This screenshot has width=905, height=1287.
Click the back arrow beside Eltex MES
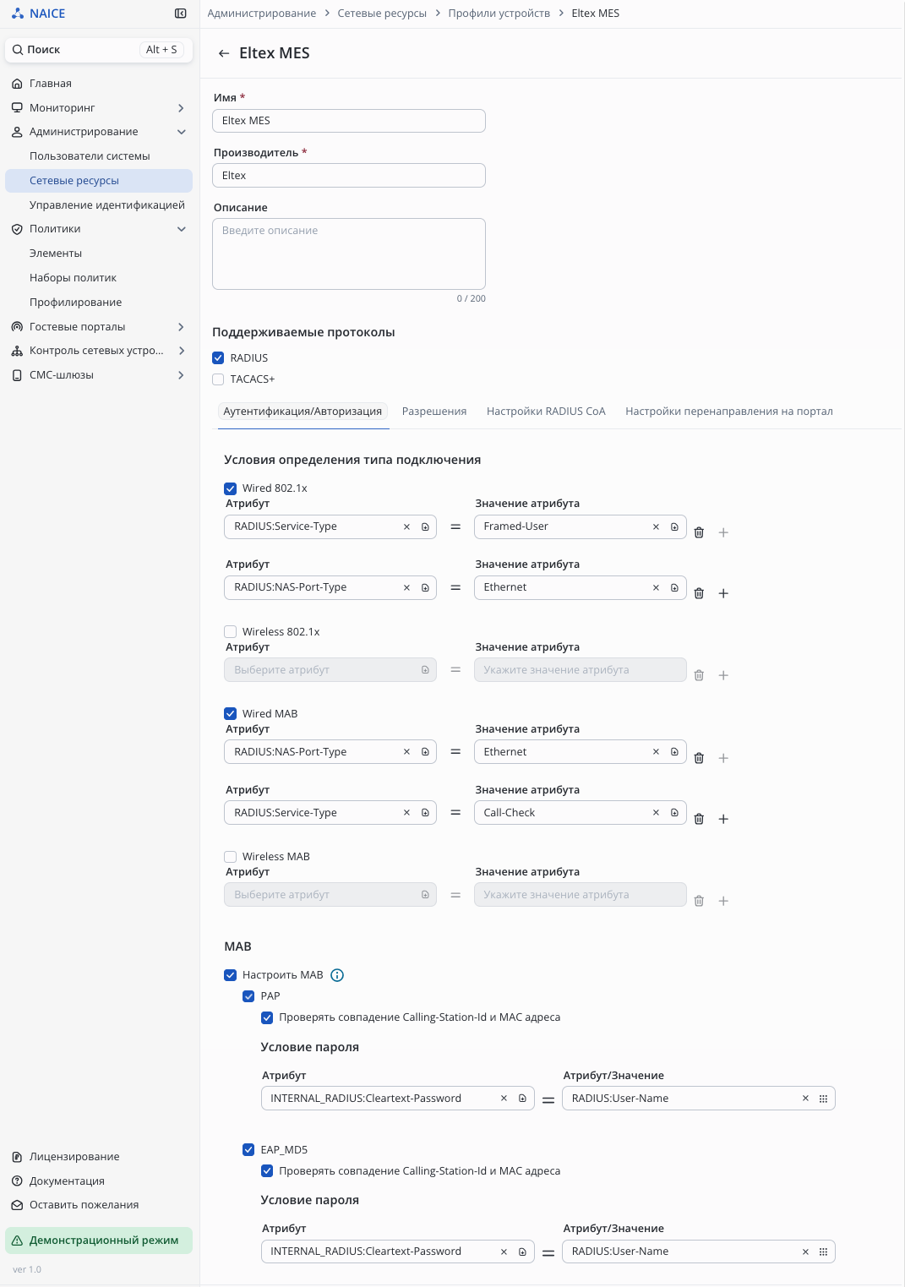click(224, 53)
